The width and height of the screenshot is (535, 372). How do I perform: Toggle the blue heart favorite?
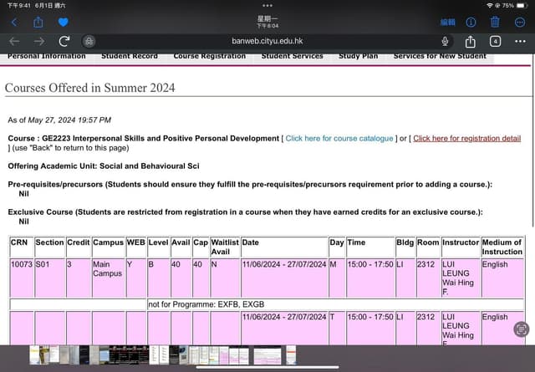63,22
